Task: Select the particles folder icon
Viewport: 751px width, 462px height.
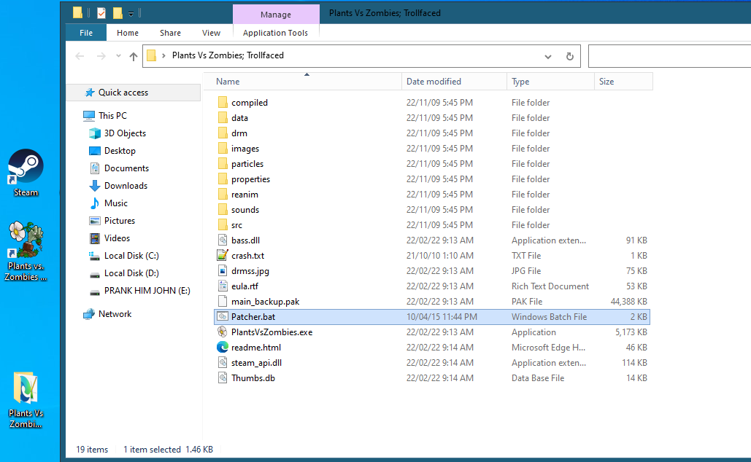Action: point(222,163)
